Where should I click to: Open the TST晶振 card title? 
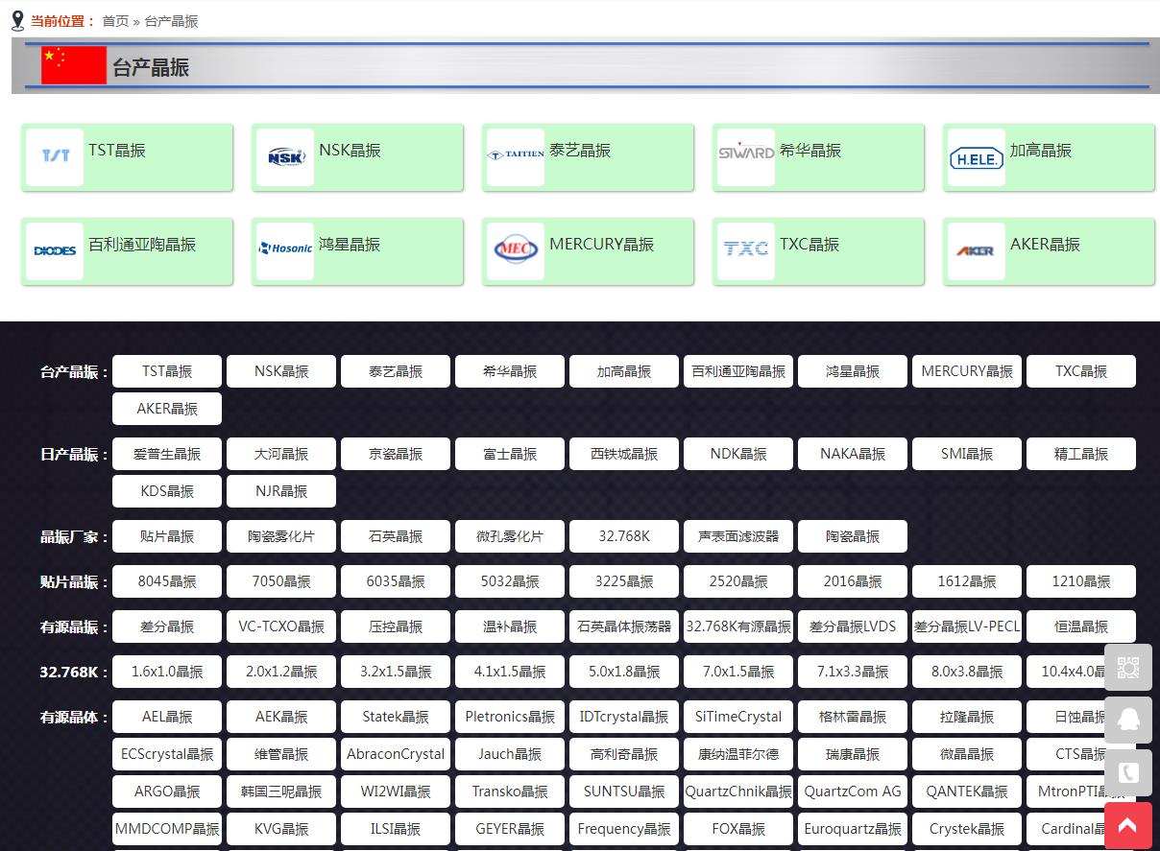pyautogui.click(x=117, y=151)
